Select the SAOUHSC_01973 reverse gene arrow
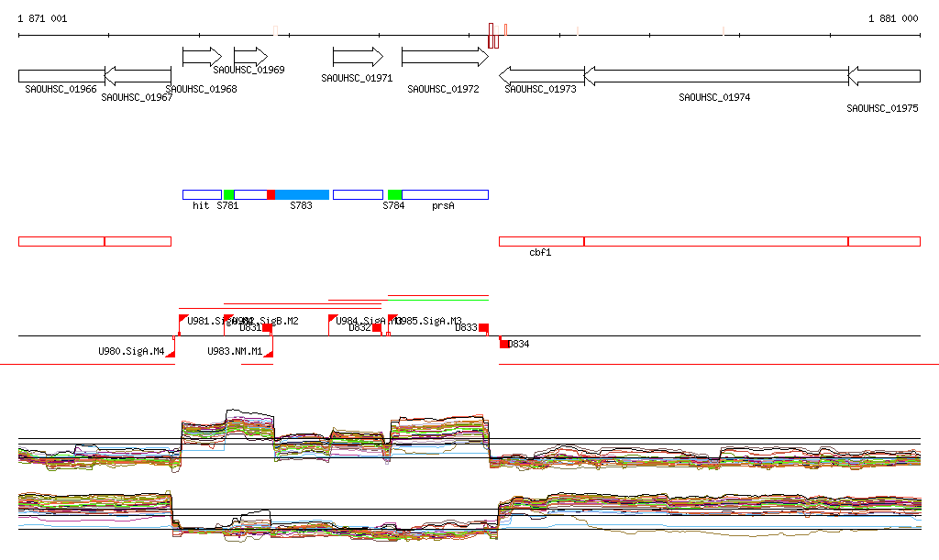The image size is (939, 560). tap(541, 76)
